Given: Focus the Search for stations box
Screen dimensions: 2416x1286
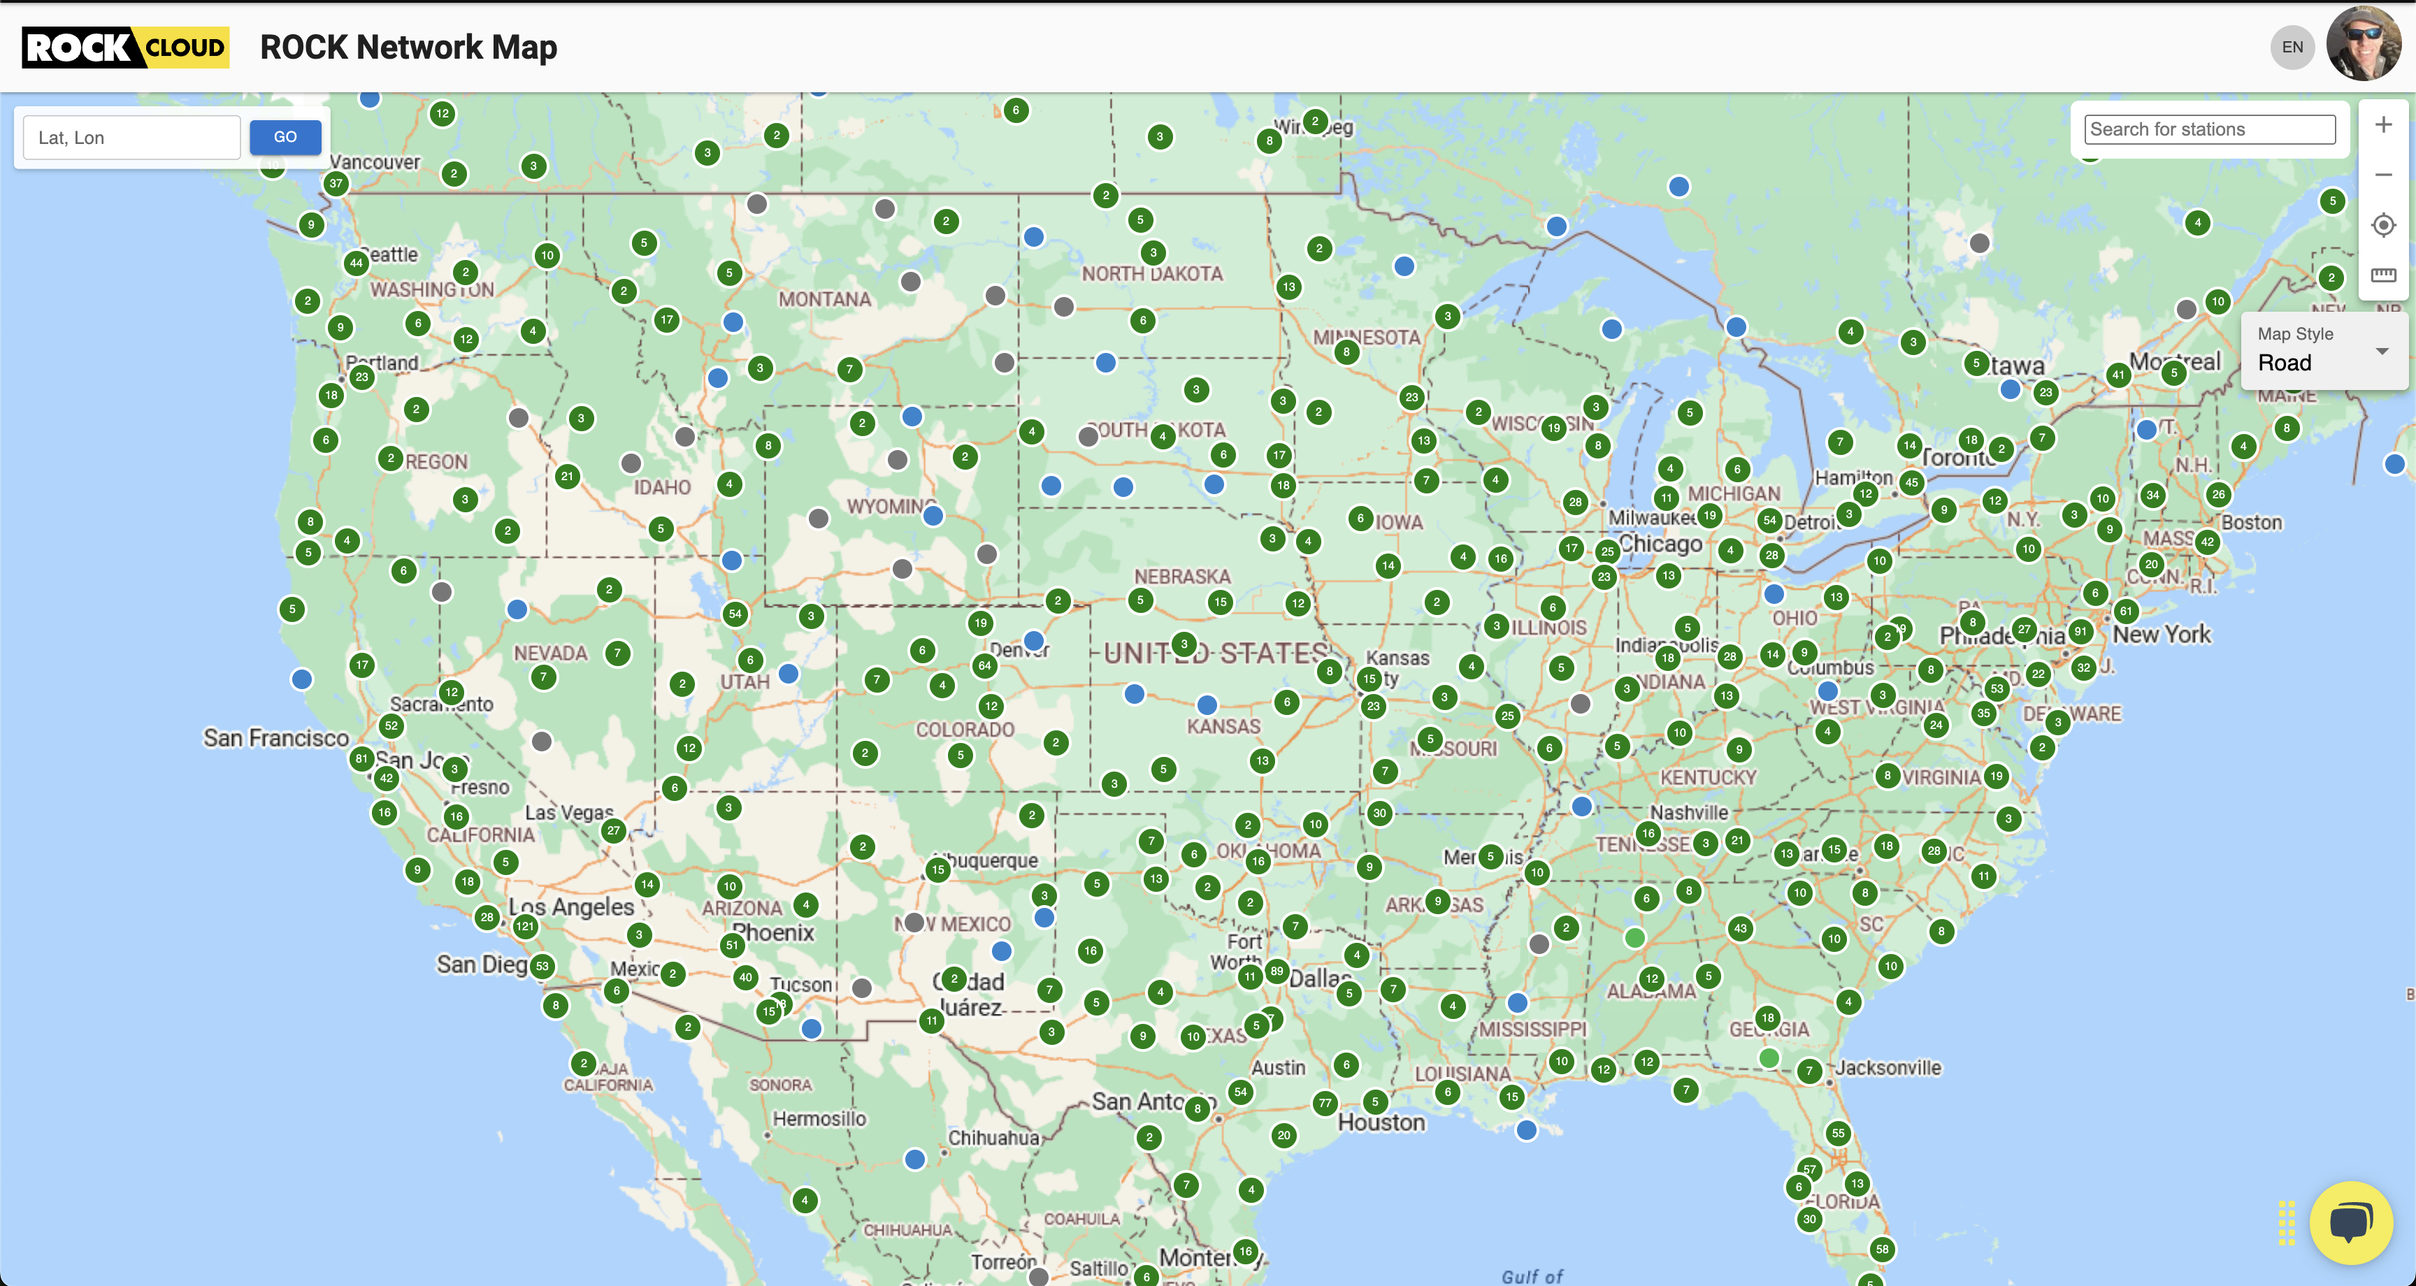Looking at the screenshot, I should coord(2209,129).
